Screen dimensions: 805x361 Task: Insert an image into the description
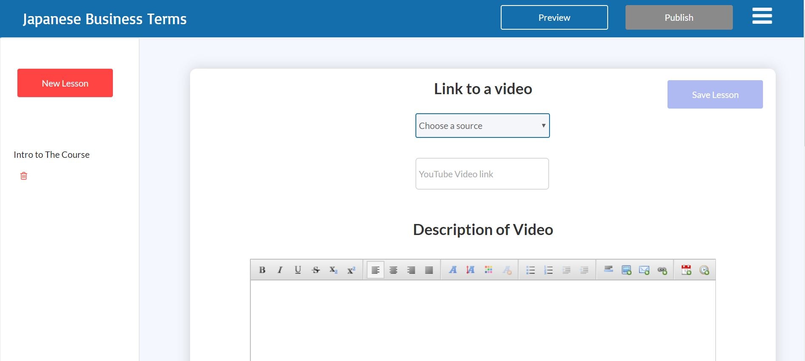click(626, 270)
